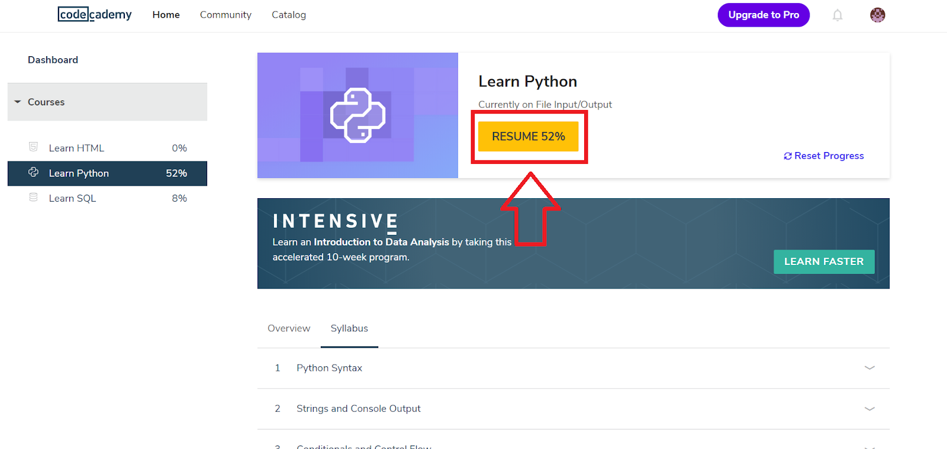Click the Python icon beside Learn Python
Viewport: 947px width, 449px height.
pos(34,172)
